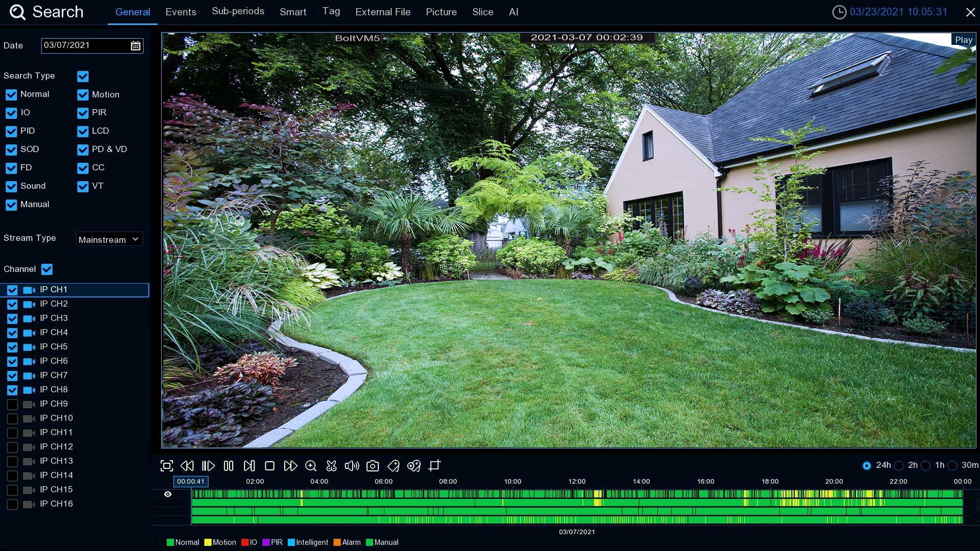This screenshot has height=551, width=980.
Task: Click the scissors video clip icon
Action: (x=331, y=466)
